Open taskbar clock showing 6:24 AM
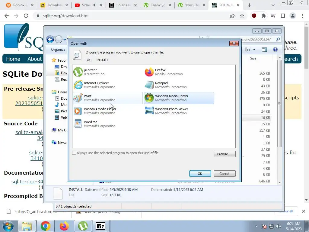The height and width of the screenshot is (232, 309). [x=294, y=226]
